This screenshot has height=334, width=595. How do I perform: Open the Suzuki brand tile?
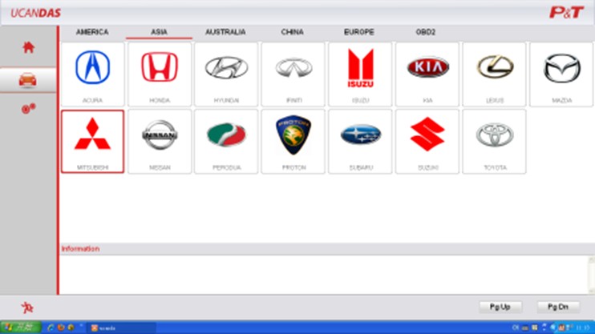tap(427, 142)
